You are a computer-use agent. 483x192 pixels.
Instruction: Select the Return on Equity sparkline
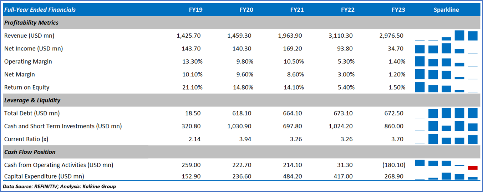[446, 87]
